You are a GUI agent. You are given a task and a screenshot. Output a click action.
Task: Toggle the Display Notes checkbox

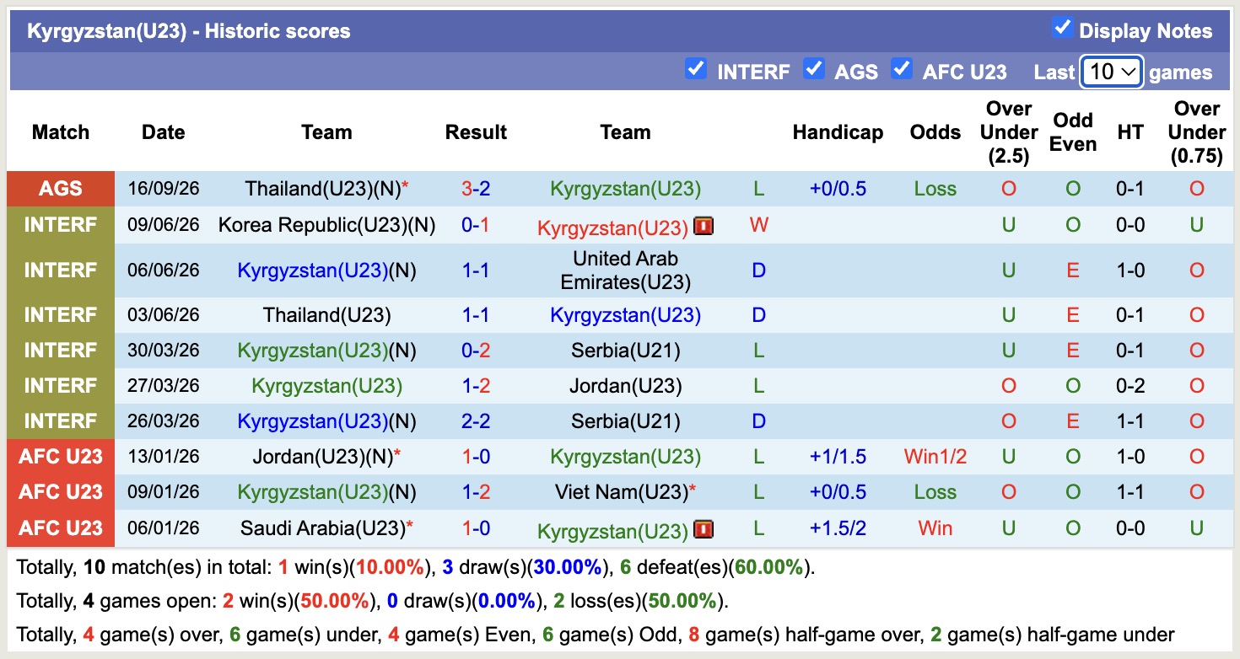1062,28
